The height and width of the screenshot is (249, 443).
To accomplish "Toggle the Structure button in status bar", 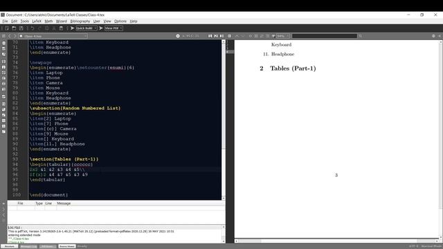I will (9, 246).
